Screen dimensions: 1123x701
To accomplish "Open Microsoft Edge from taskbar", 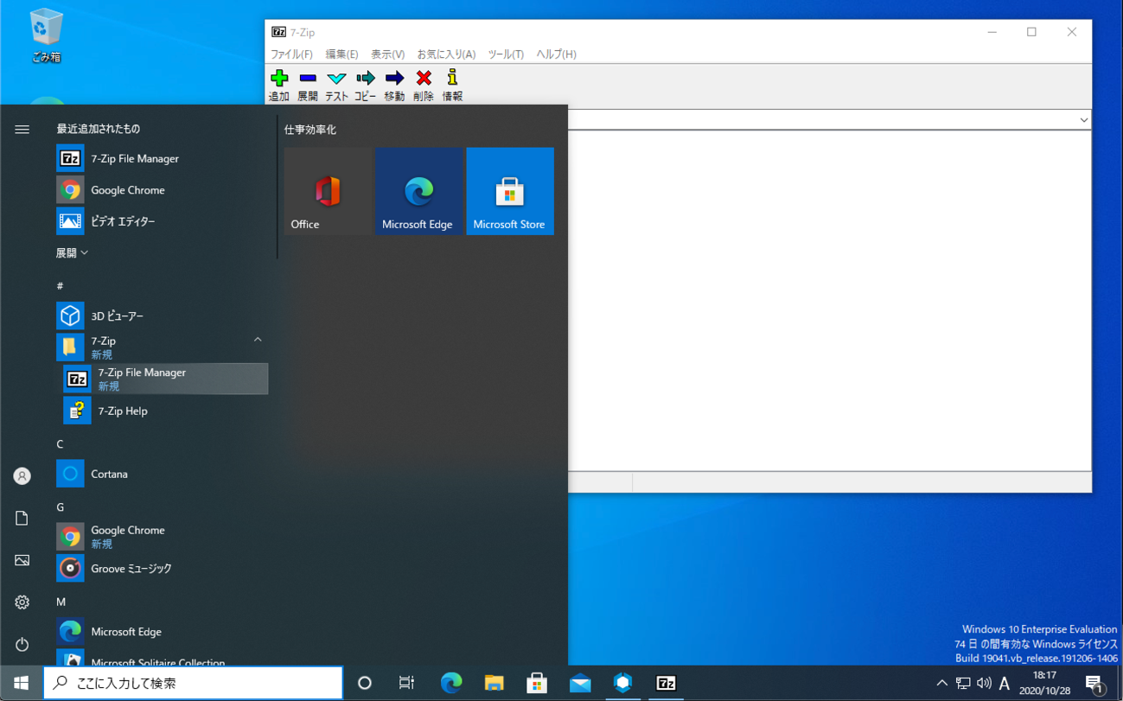I will [451, 683].
